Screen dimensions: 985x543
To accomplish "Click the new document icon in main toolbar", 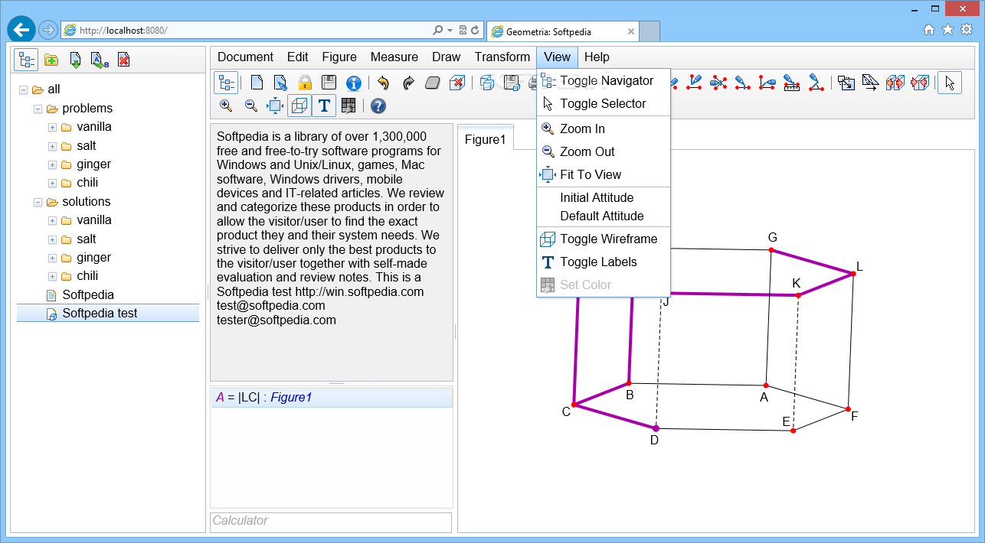I will [257, 83].
